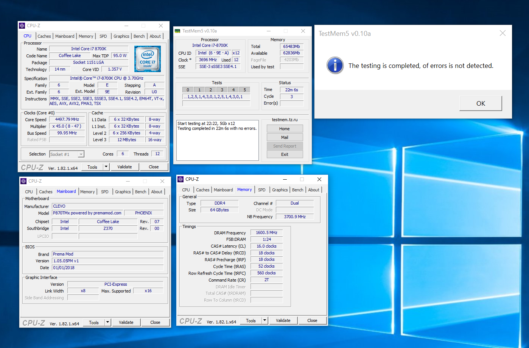Click the Core Speed value 4497.79 MHz
Screen dimensions: 529x348
click(67, 119)
